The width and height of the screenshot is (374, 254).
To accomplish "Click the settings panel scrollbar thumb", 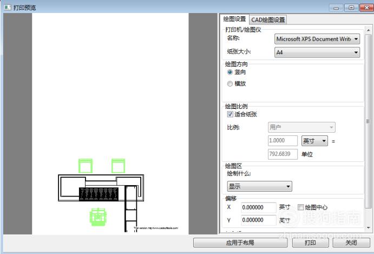I will pyautogui.click(x=368, y=121).
